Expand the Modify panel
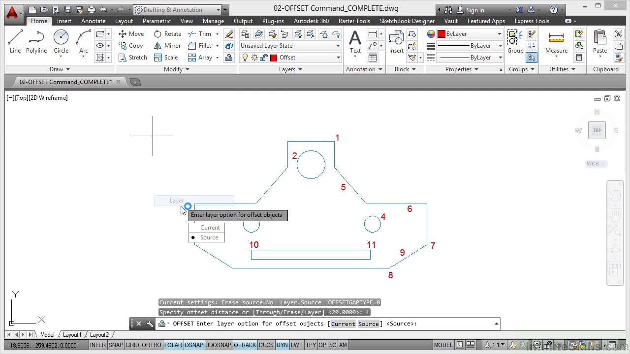The width and height of the screenshot is (630, 354). pos(177,69)
